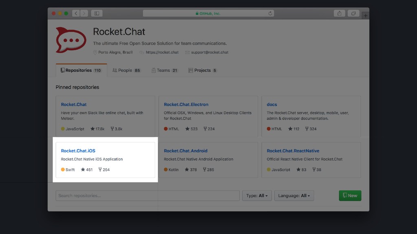Click the Pinned repositories heading
This screenshot has height=234, width=417.
[x=77, y=87]
